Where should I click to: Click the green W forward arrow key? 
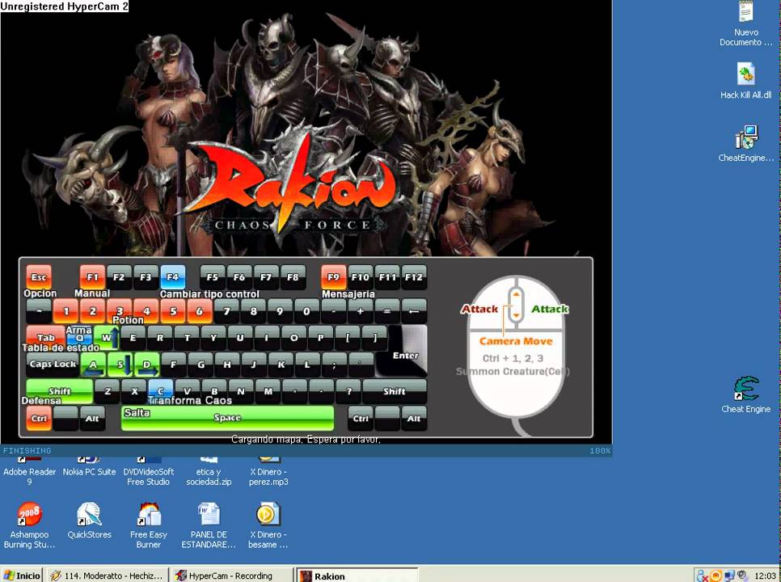(107, 337)
